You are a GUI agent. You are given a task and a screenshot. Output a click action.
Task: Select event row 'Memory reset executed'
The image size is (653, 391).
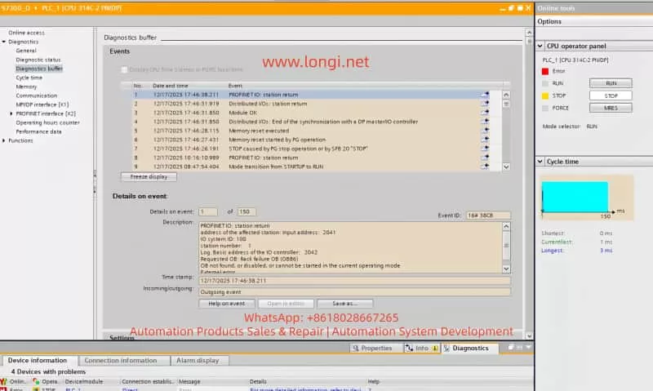click(x=311, y=131)
